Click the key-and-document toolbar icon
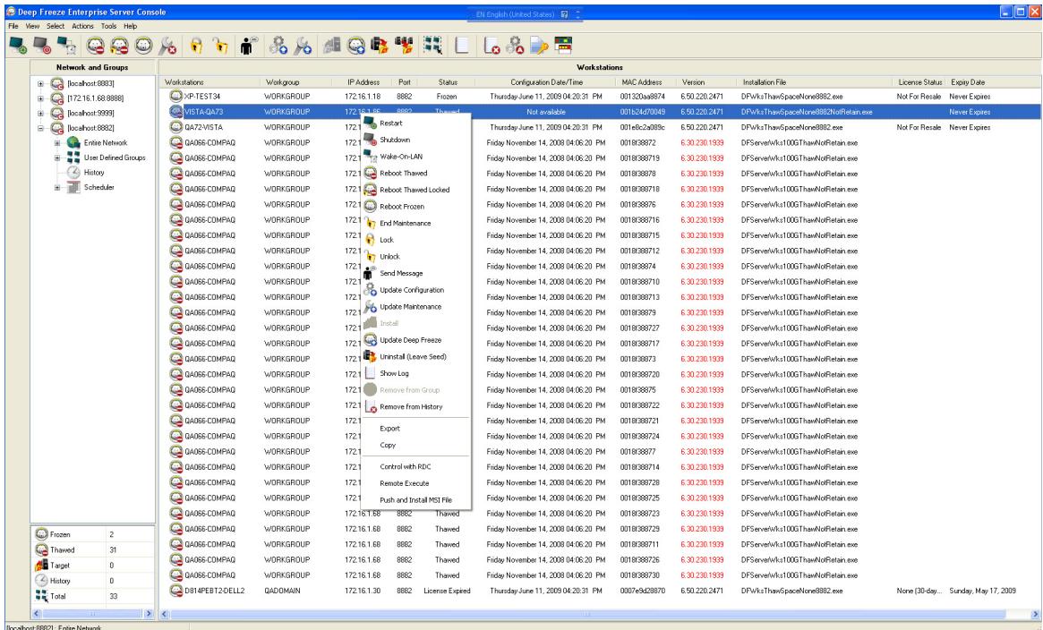 [x=539, y=45]
